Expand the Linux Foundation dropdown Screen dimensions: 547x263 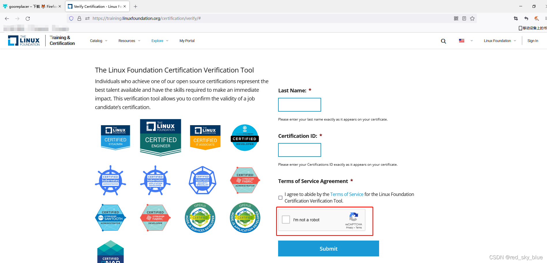[500, 41]
